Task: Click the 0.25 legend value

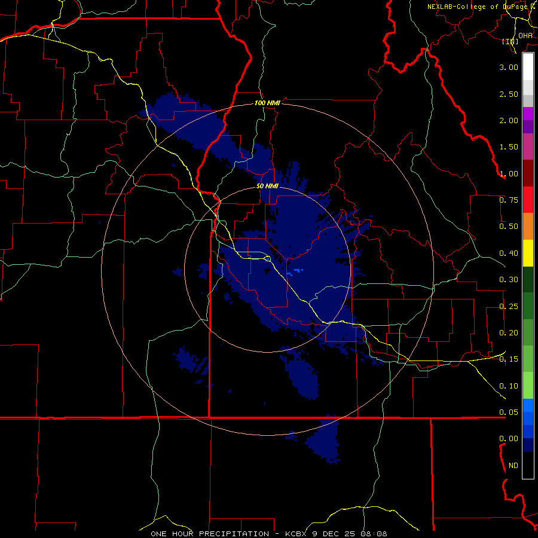Action: [509, 307]
